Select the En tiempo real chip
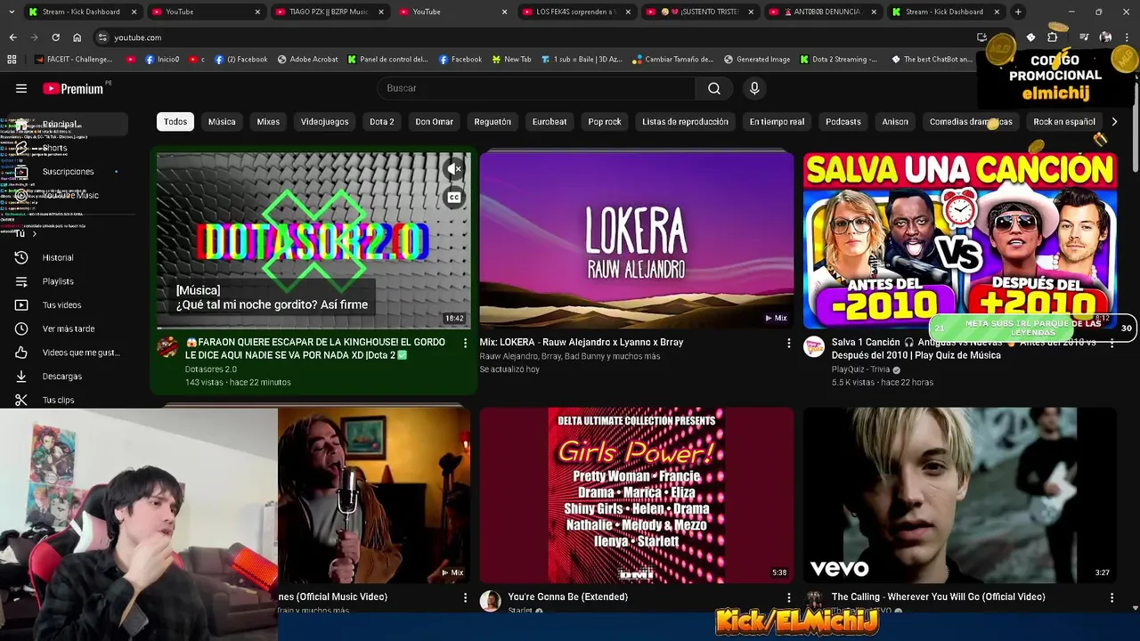The image size is (1140, 641). (x=777, y=122)
